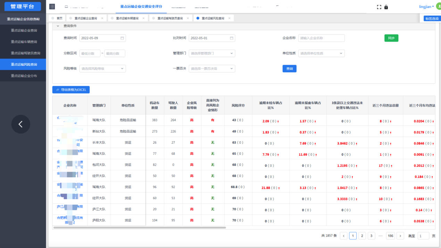441x248 pixels.
Task: Collapse the 查询条件 panel
Action: pos(58,26)
